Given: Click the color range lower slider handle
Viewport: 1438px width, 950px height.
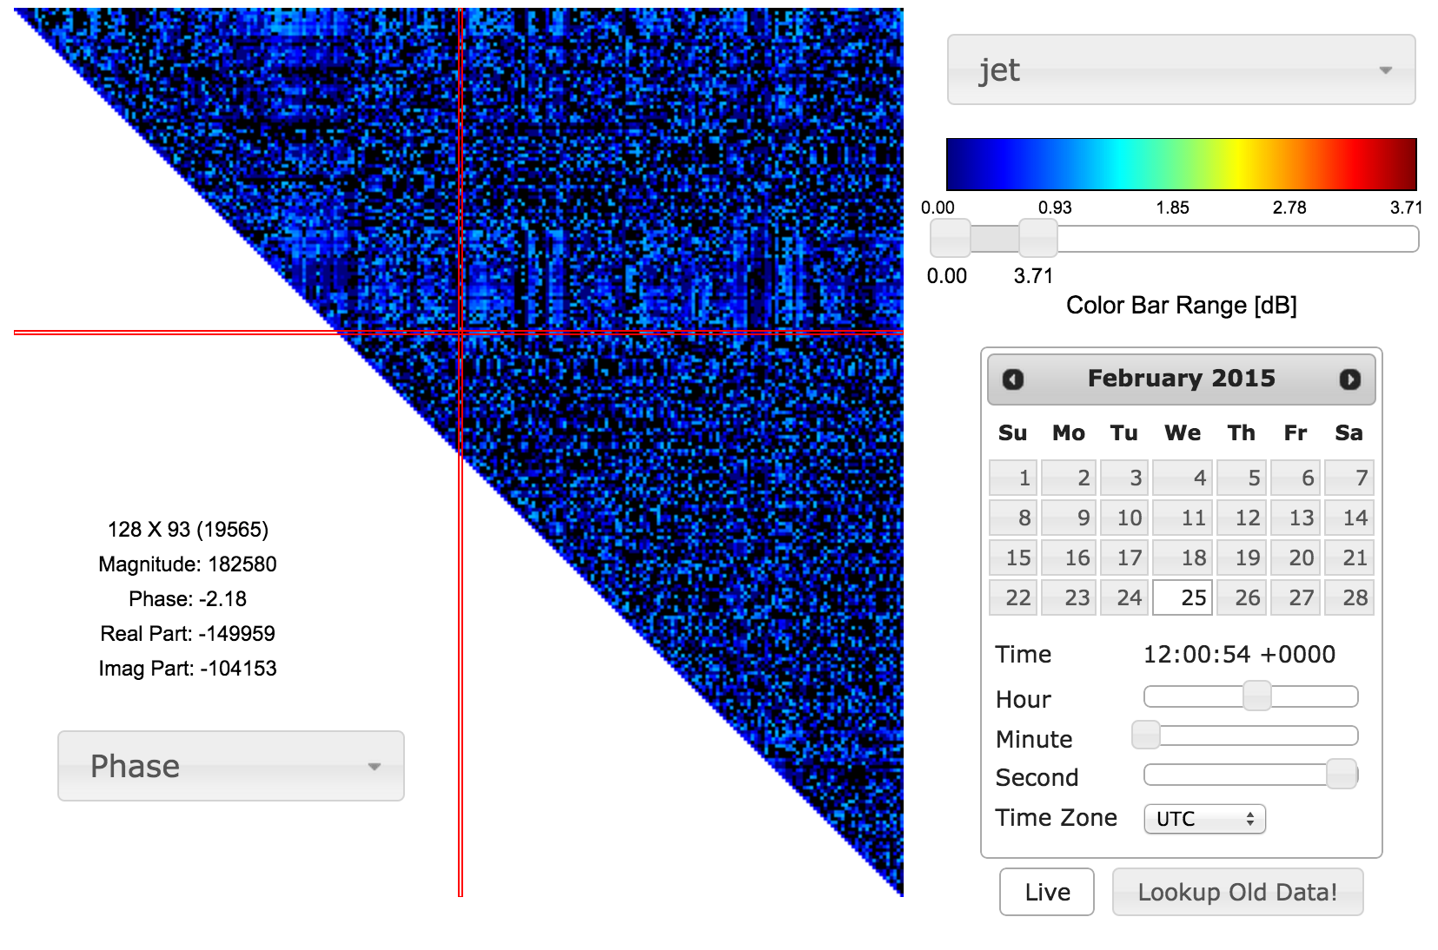Looking at the screenshot, I should [950, 238].
